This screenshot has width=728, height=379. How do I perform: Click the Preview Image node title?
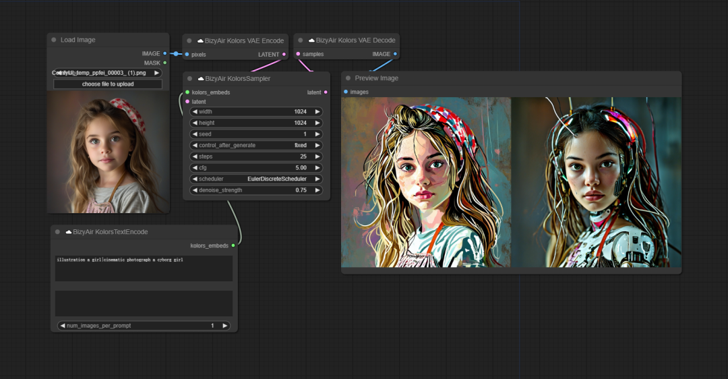point(377,78)
